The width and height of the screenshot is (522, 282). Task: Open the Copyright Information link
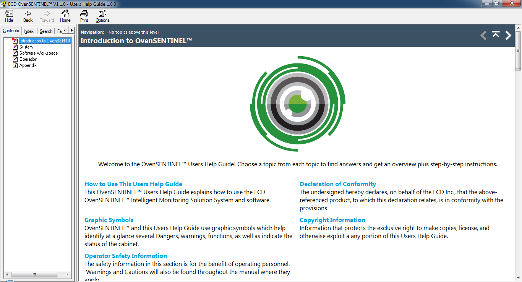(332, 220)
